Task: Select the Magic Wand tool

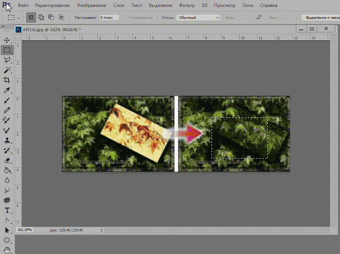Action: click(7, 70)
